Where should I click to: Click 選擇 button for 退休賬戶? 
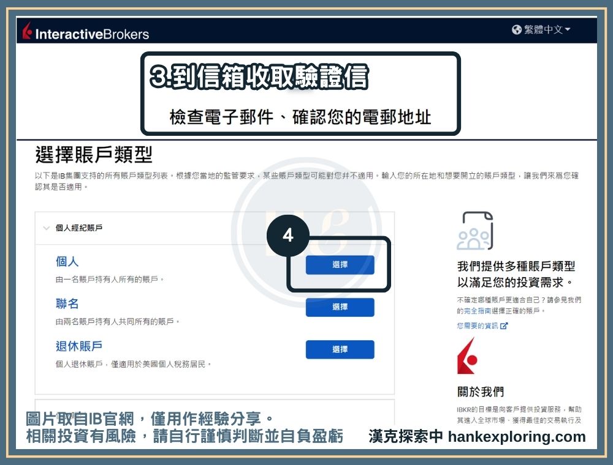click(x=340, y=349)
